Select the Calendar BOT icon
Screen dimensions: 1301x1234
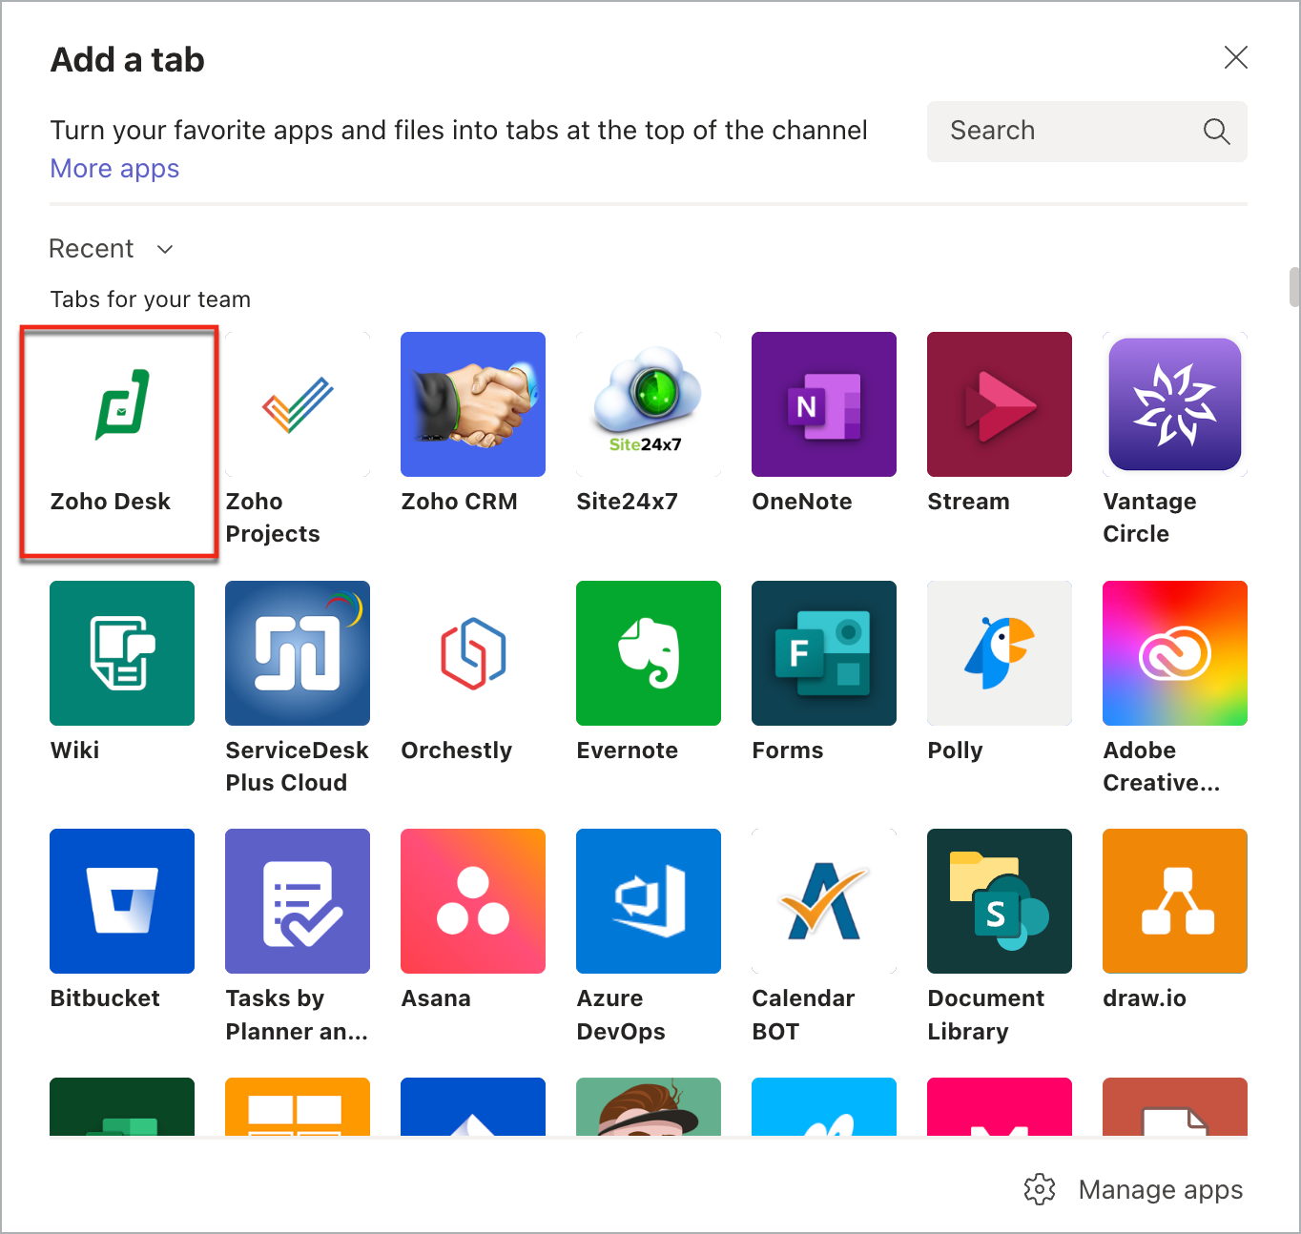tap(824, 901)
